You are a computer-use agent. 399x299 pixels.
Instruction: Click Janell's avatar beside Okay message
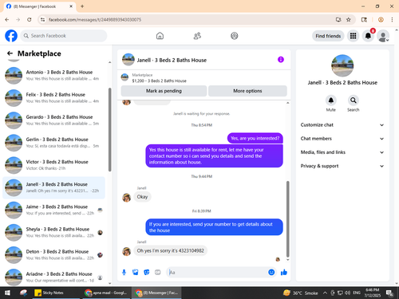pyautogui.click(x=127, y=198)
